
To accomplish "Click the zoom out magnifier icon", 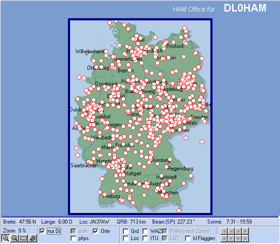I will pos(14,238).
